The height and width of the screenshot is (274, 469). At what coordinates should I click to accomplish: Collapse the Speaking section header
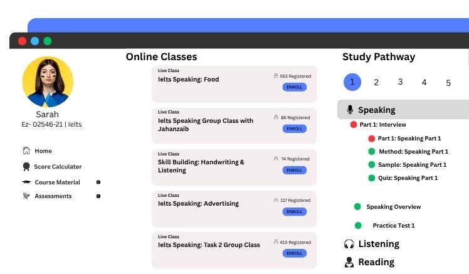403,110
